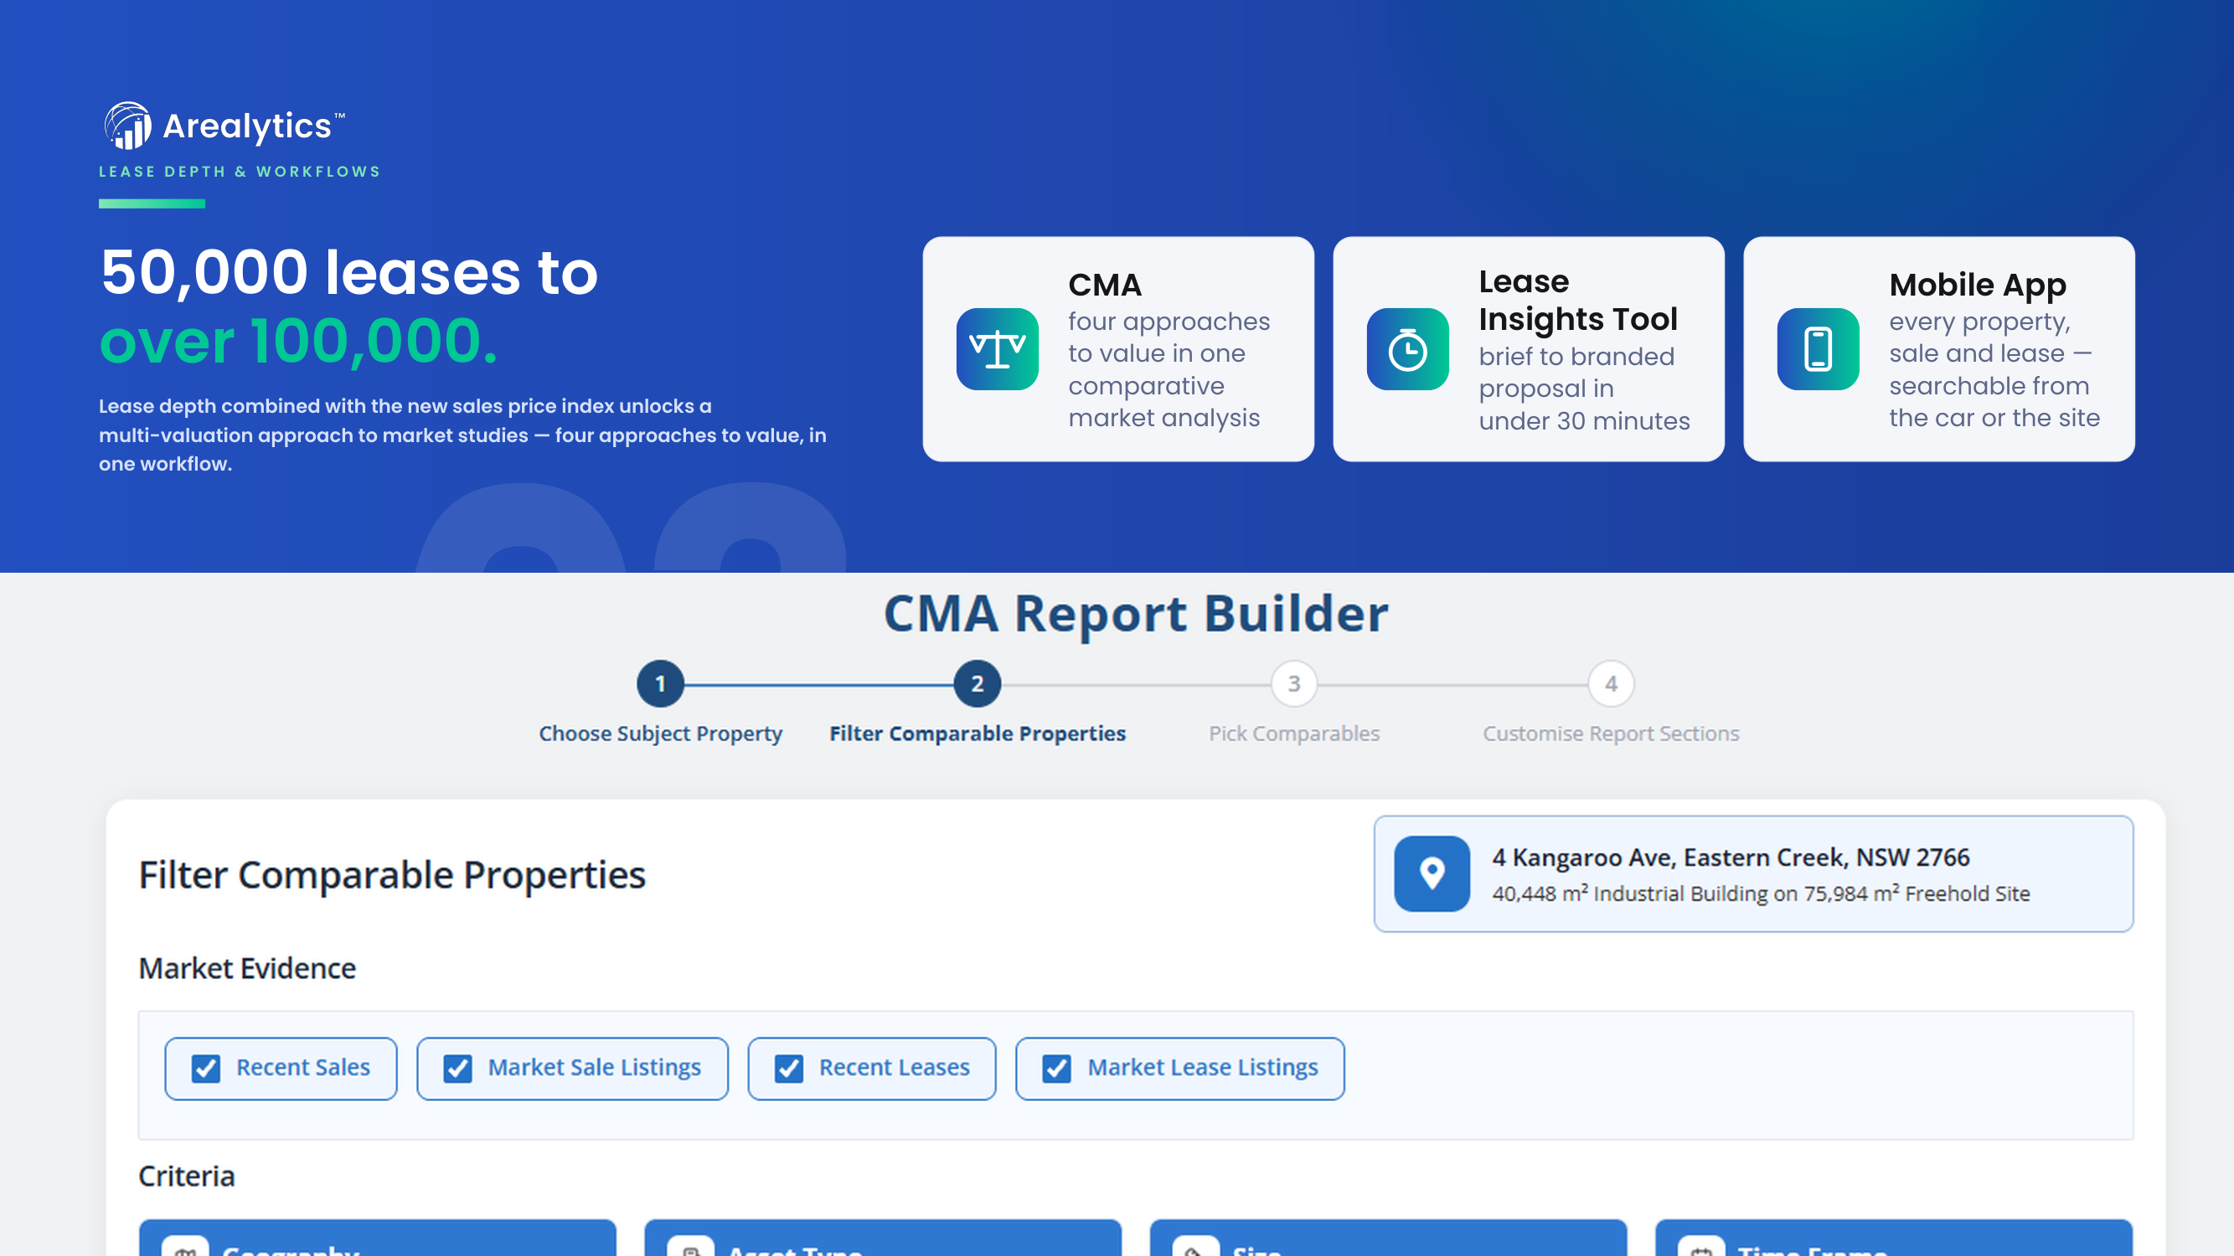Viewport: 2234px width, 1256px height.
Task: Toggle the Recent Sales checkbox
Action: tap(206, 1068)
